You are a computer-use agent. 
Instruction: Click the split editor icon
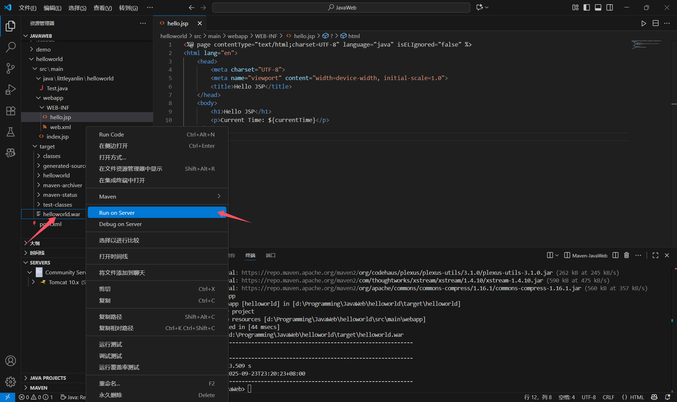[x=655, y=23]
